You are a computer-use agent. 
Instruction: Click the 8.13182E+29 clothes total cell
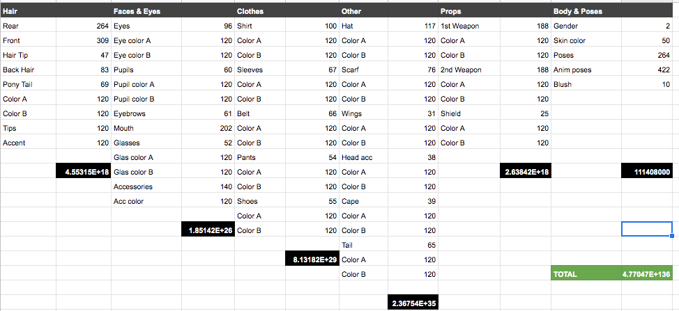pos(312,260)
